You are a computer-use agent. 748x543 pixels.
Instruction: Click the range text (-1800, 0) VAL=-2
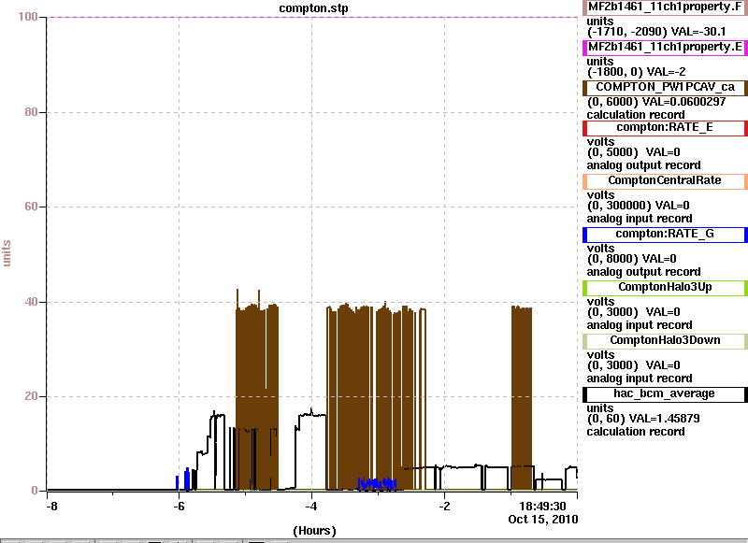pyautogui.click(x=637, y=72)
